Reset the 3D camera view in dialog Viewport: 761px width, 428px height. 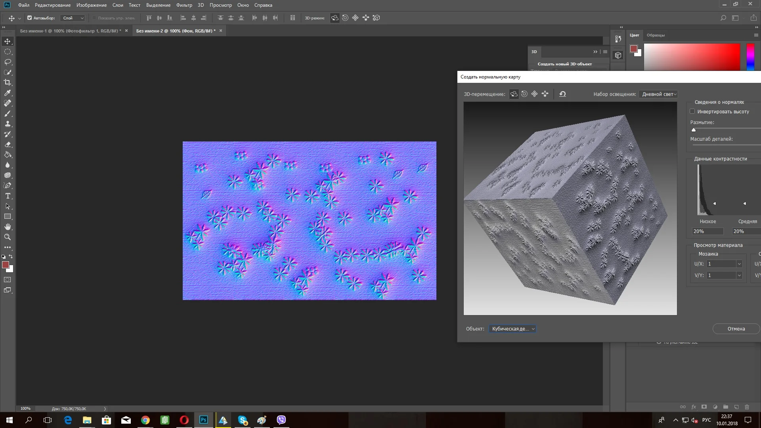click(x=562, y=94)
